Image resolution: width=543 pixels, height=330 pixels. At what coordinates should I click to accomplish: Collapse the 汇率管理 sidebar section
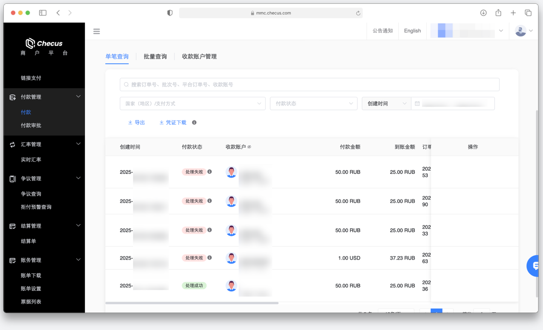coord(78,144)
